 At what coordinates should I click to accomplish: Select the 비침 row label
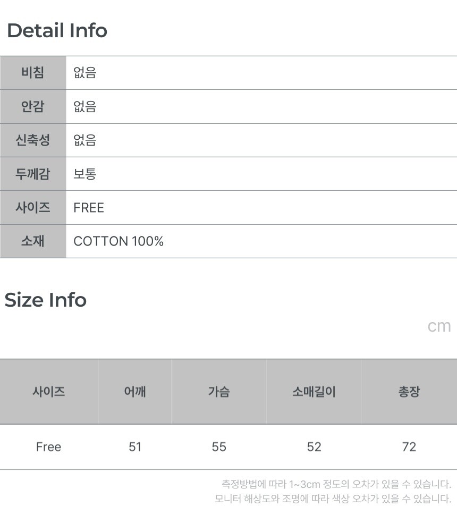pyautogui.click(x=33, y=73)
